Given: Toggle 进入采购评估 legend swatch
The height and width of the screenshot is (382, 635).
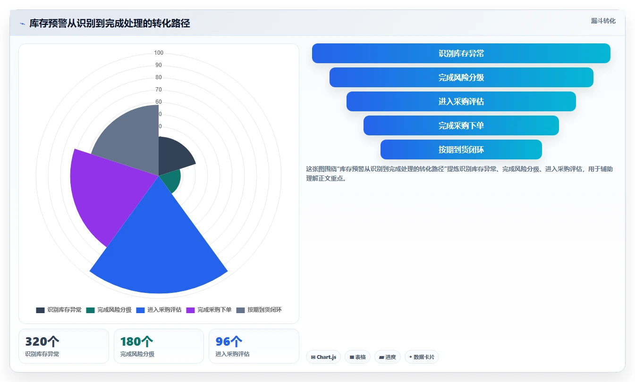Looking at the screenshot, I should tap(140, 310).
